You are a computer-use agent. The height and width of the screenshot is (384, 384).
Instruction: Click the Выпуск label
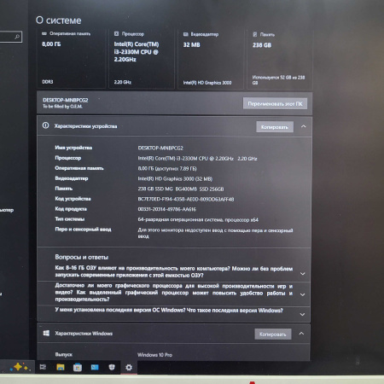pyautogui.click(x=64, y=354)
